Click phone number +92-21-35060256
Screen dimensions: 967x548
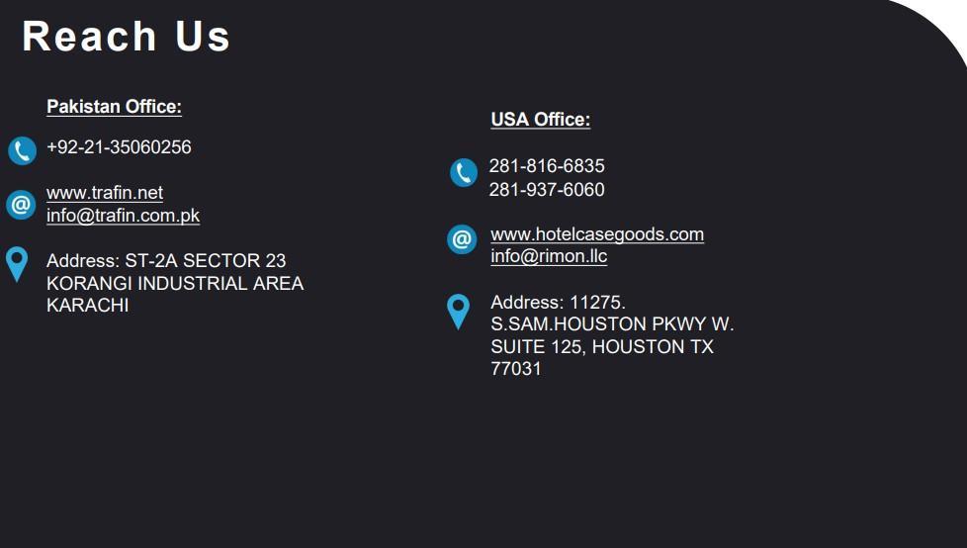coord(119,147)
